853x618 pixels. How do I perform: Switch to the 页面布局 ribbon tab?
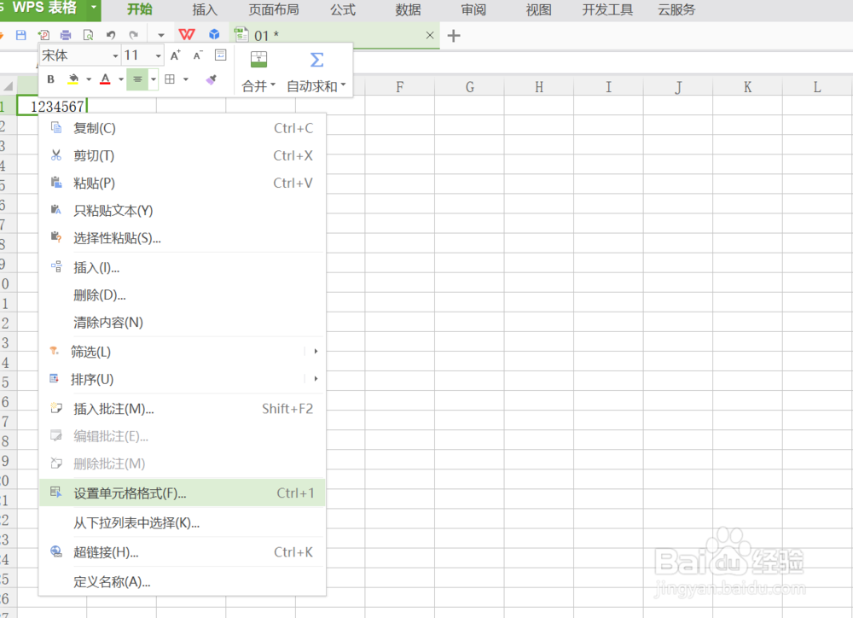click(274, 9)
